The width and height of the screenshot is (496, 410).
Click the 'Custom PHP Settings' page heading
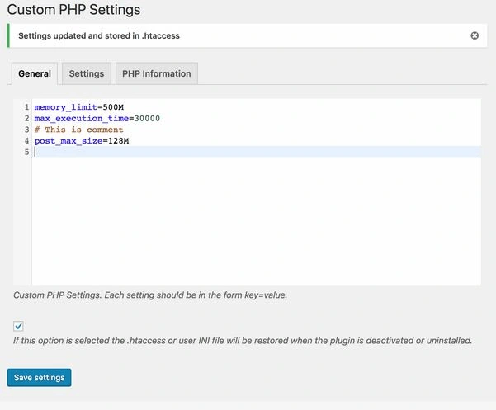[73, 10]
